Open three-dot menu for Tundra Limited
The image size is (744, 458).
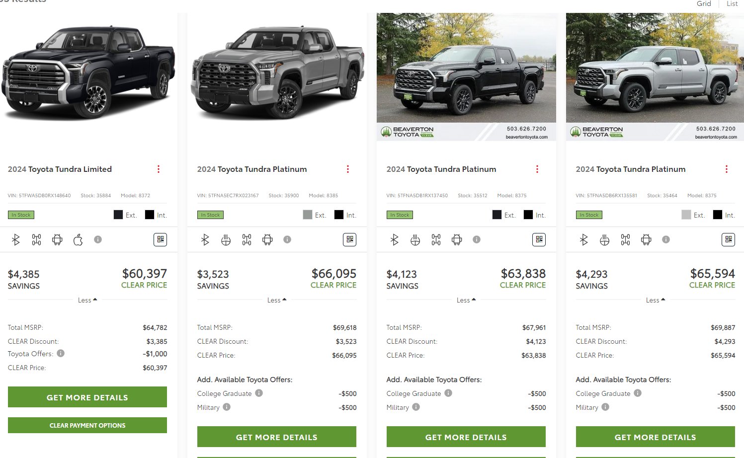159,169
